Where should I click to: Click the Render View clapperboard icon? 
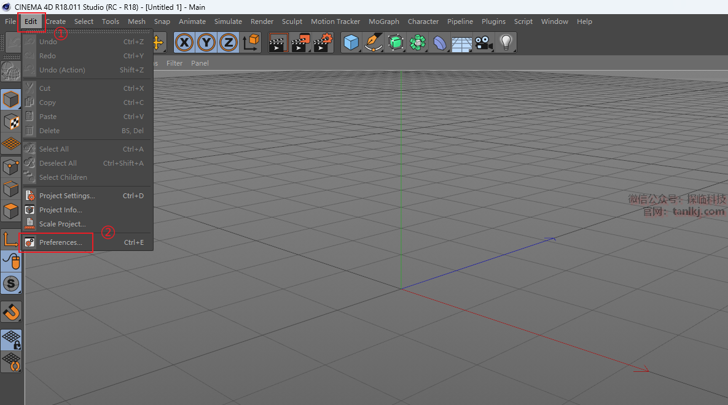click(x=278, y=42)
